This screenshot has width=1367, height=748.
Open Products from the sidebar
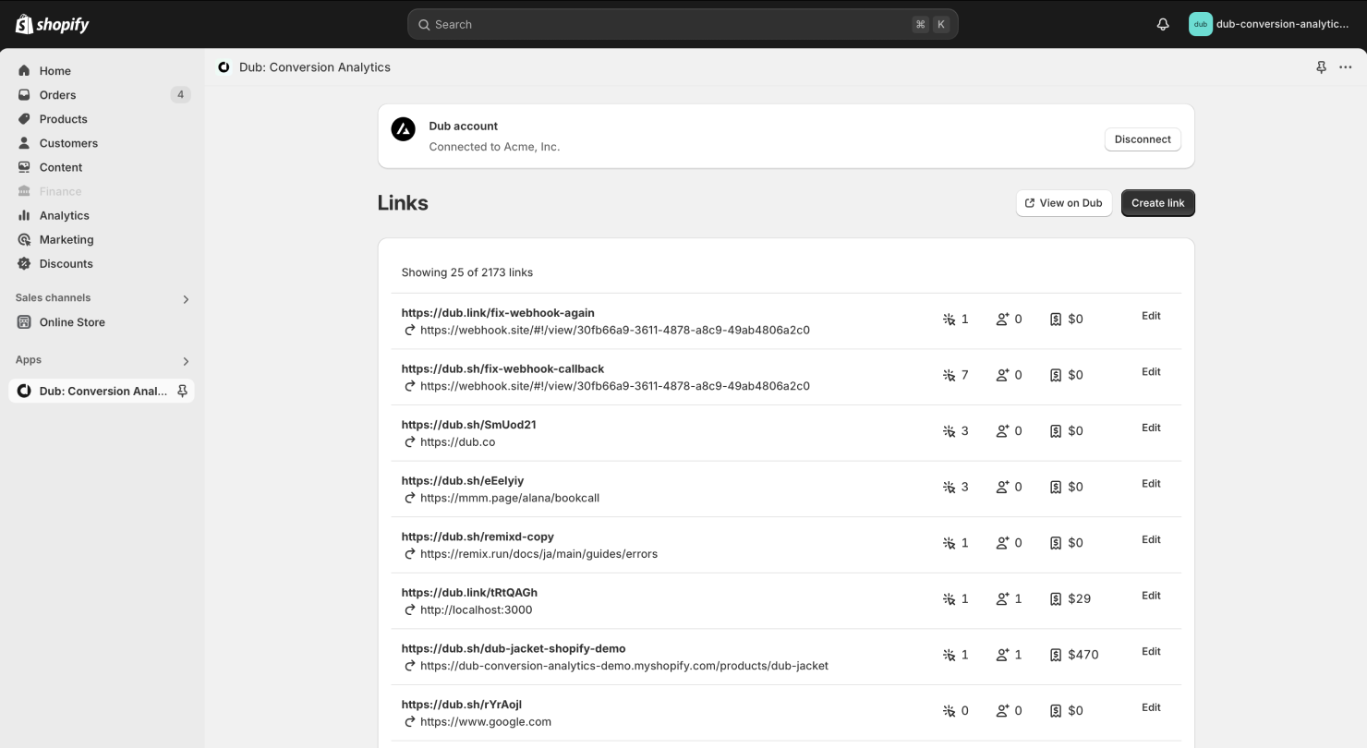pyautogui.click(x=25, y=118)
